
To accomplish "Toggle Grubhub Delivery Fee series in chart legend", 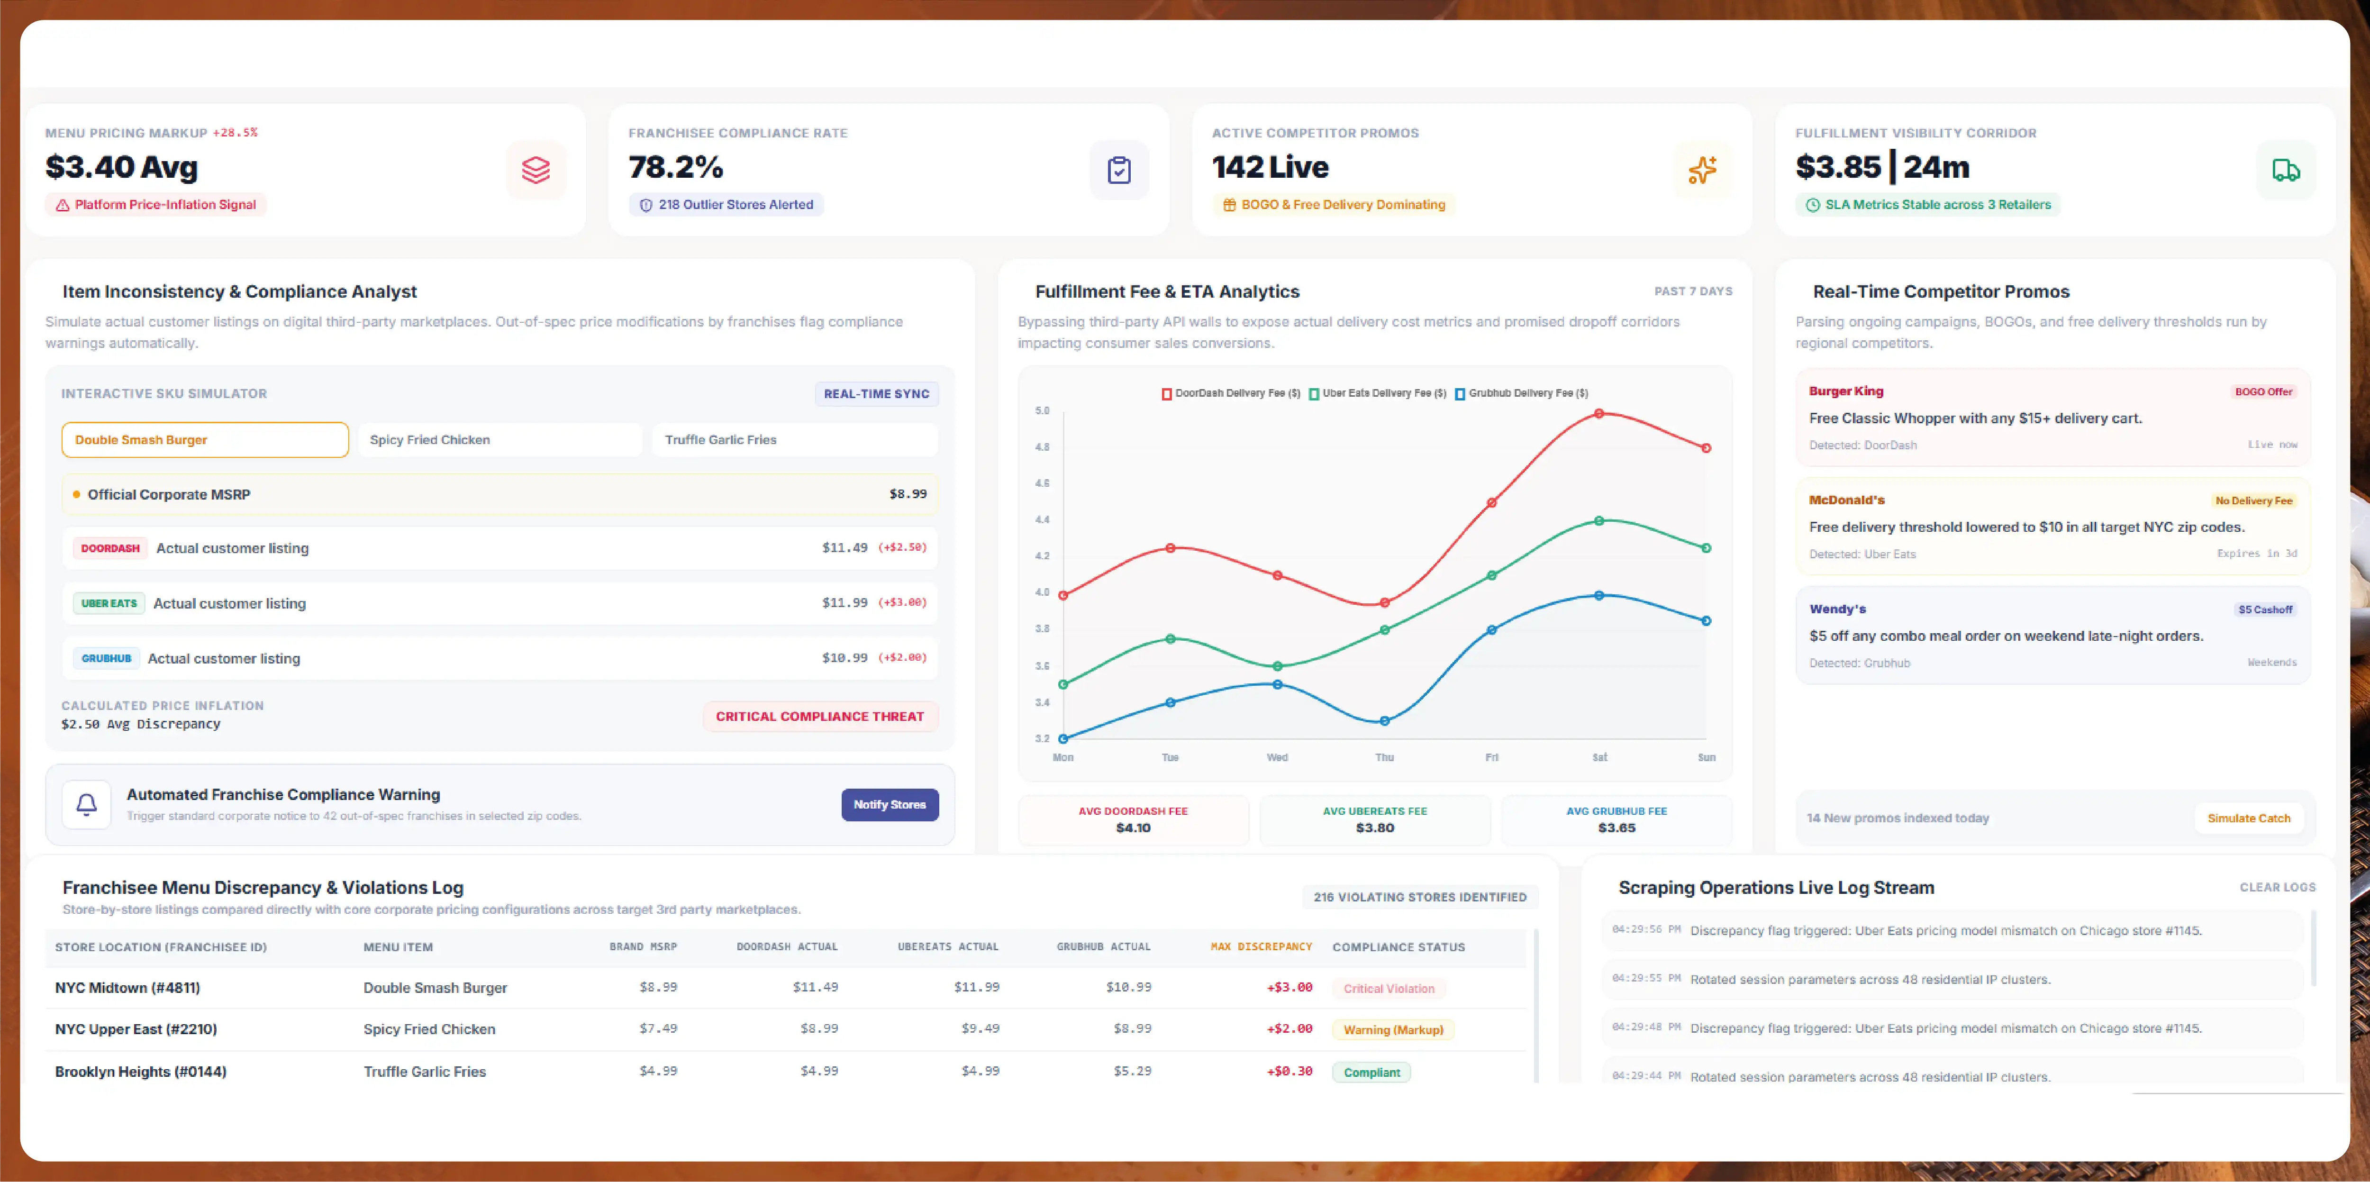I will point(1522,394).
